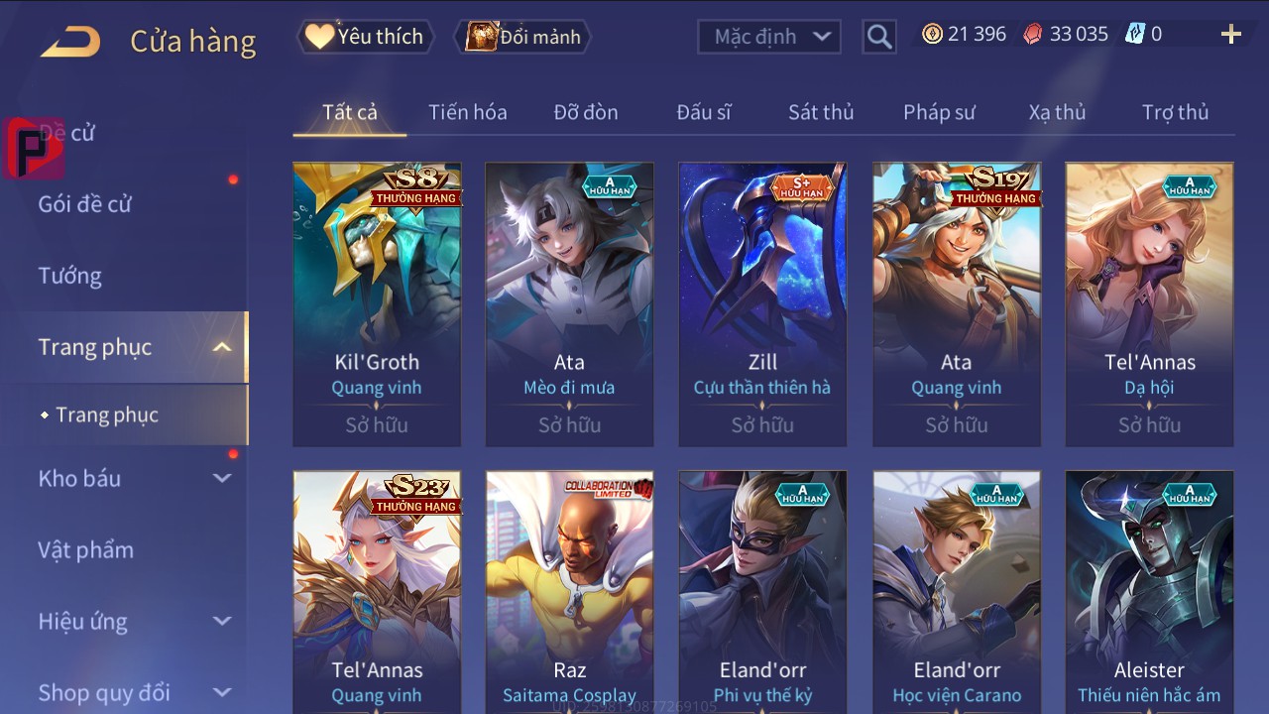Open Đổi mảnh fragment exchange icon
The image size is (1269, 714).
pyautogui.click(x=523, y=37)
